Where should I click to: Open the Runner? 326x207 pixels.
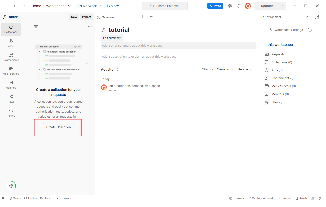click(285, 198)
